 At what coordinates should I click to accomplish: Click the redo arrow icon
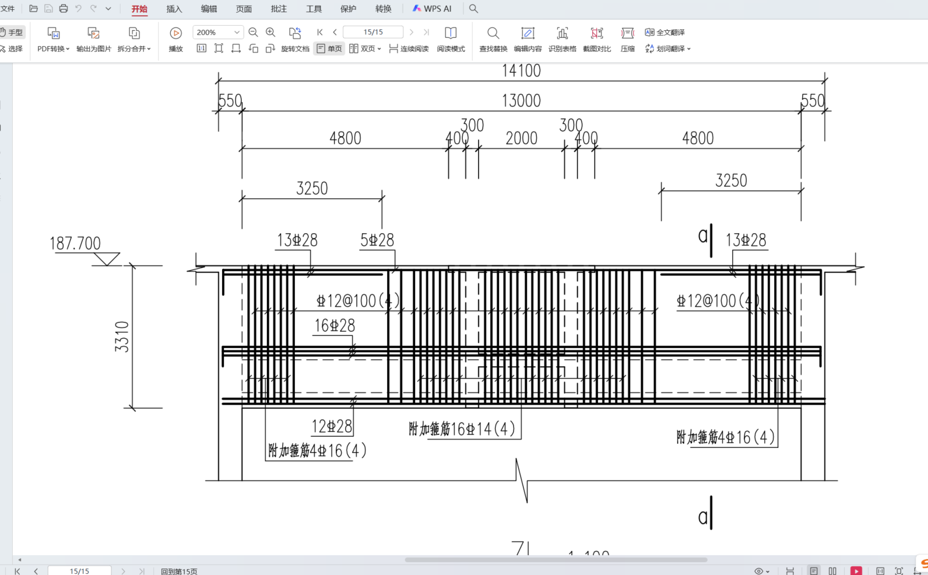[x=93, y=9]
